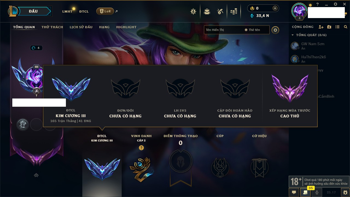Image resolution: width=350 pixels, height=197 pixels.
Task: Open the HIGHLIGHT tab
Action: tap(126, 27)
